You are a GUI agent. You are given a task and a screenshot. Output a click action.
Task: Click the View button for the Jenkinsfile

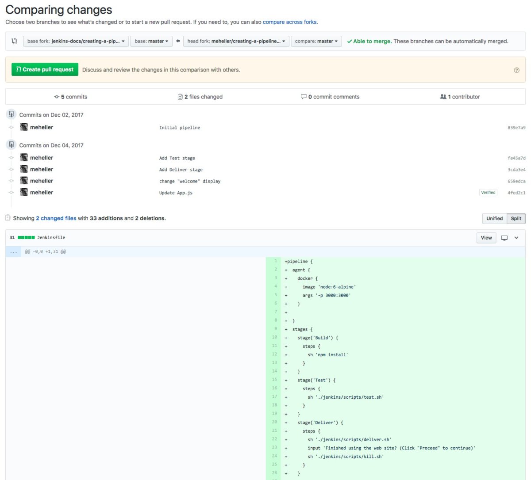[x=486, y=237]
